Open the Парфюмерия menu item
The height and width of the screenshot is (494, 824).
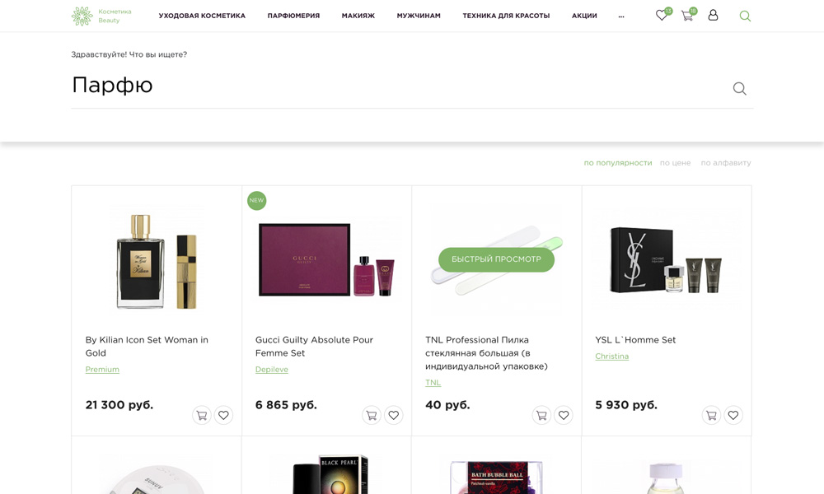pos(293,16)
